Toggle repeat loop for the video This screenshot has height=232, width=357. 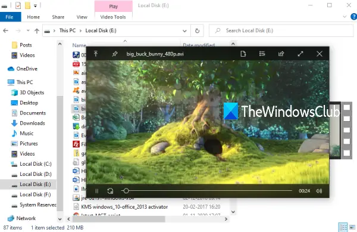pyautogui.click(x=110, y=191)
